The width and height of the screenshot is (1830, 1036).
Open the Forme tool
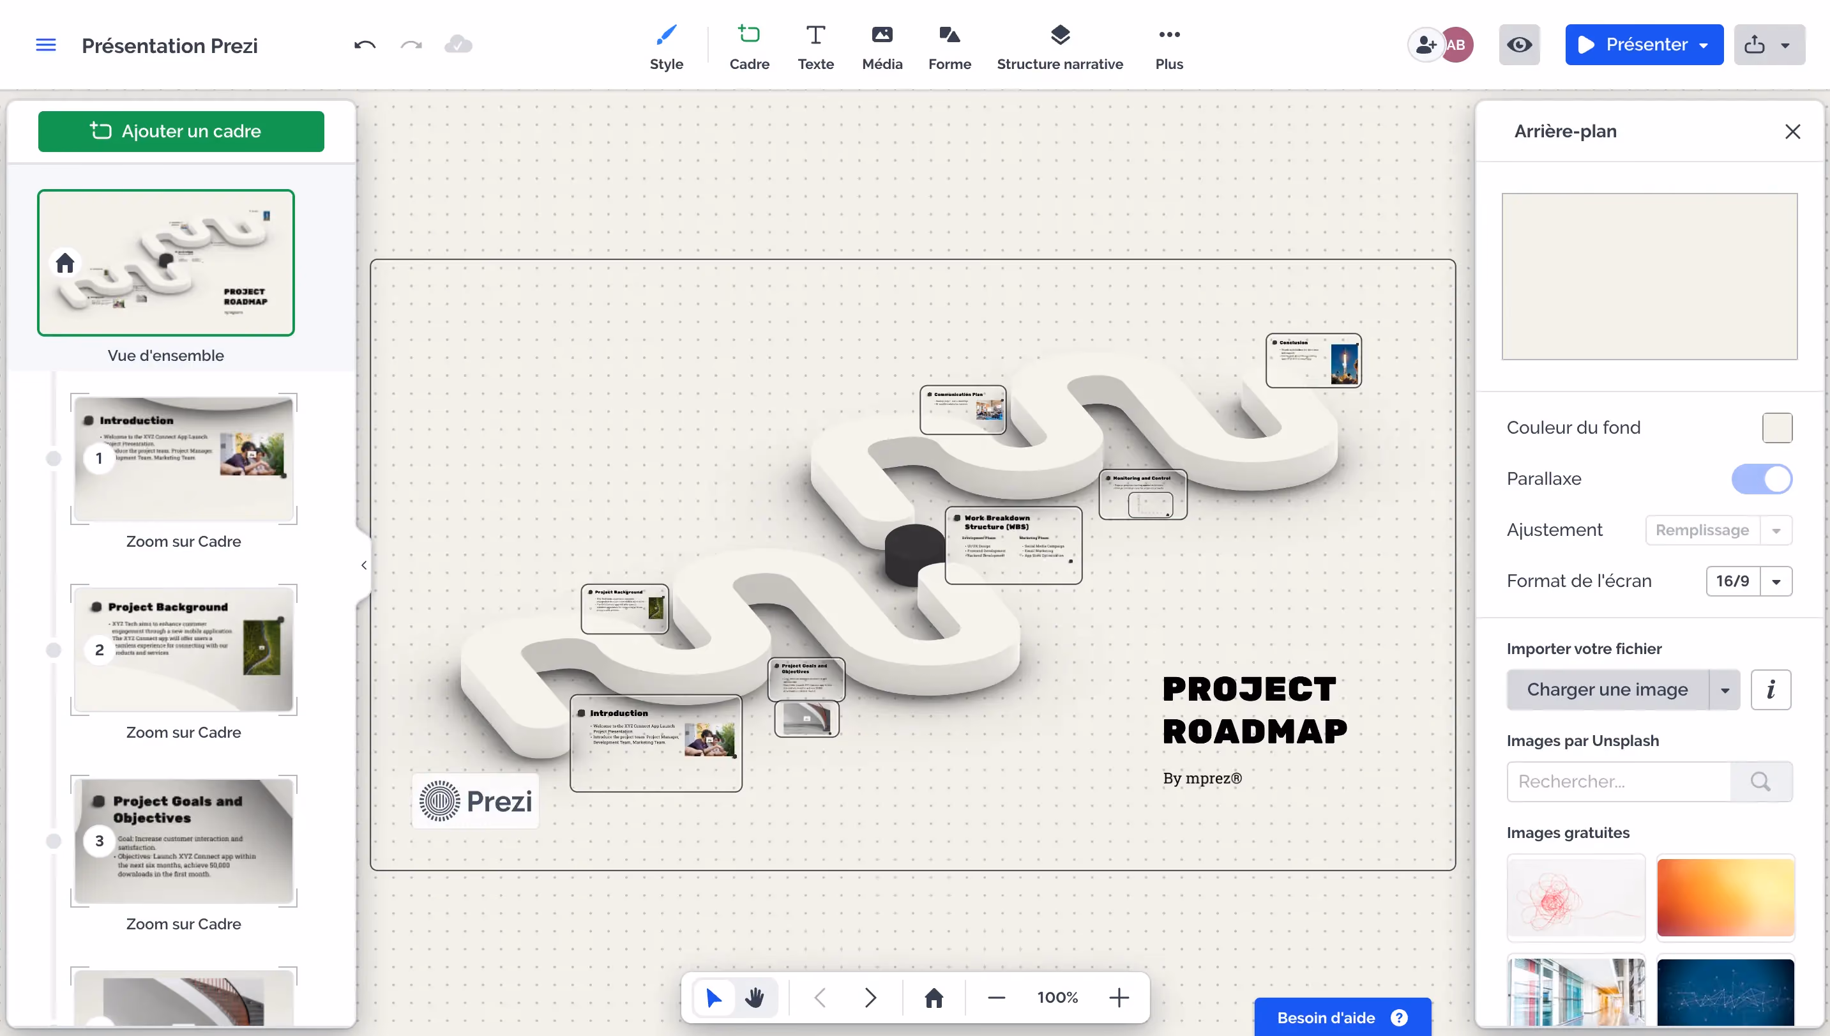point(949,47)
